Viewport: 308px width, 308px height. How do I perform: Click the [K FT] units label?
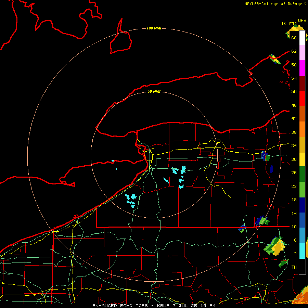pyautogui.click(x=289, y=24)
